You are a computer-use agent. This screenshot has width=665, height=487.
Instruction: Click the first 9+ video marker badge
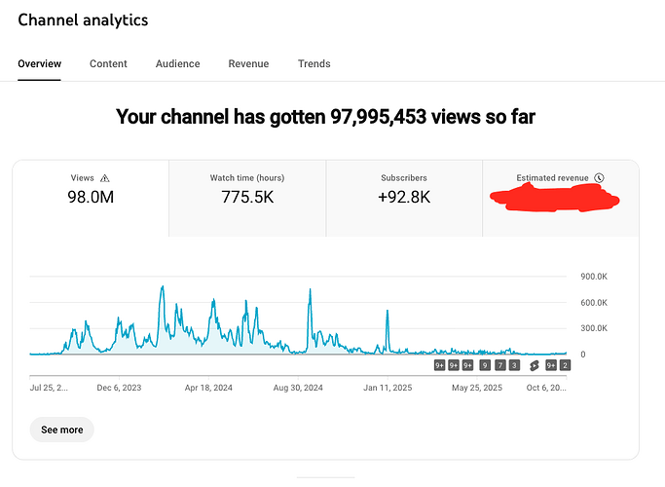point(439,365)
